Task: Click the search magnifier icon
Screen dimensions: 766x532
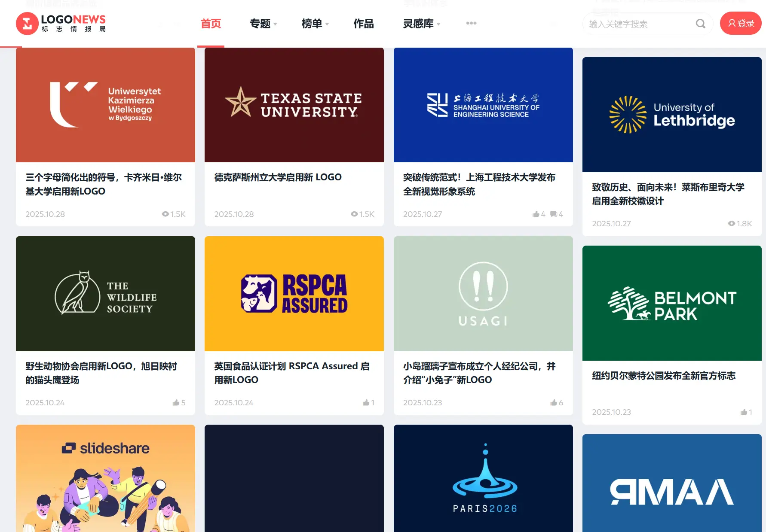Action: pyautogui.click(x=700, y=24)
